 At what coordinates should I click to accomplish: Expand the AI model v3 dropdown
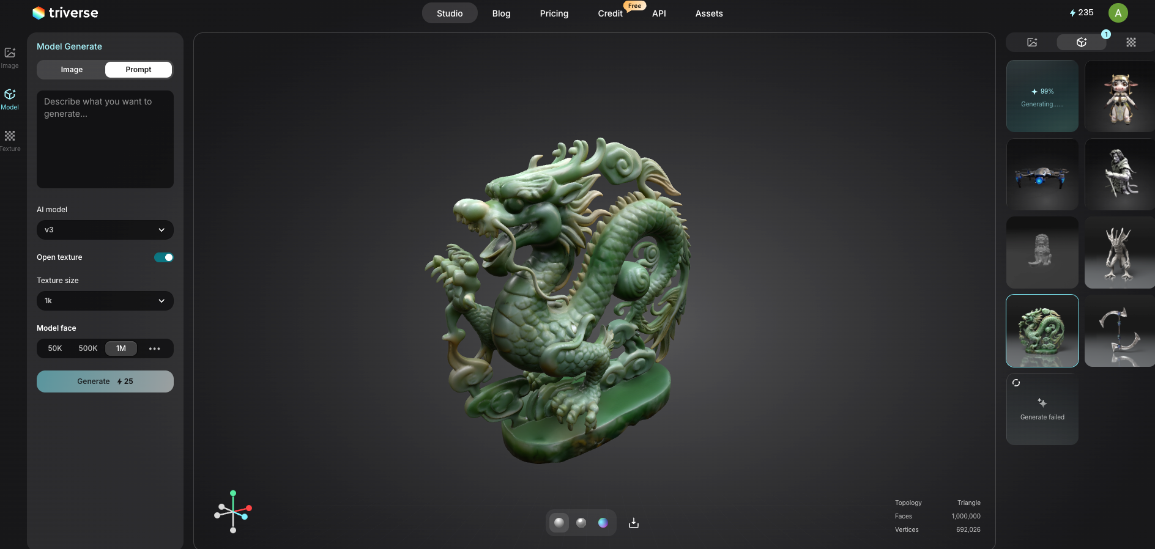click(105, 230)
